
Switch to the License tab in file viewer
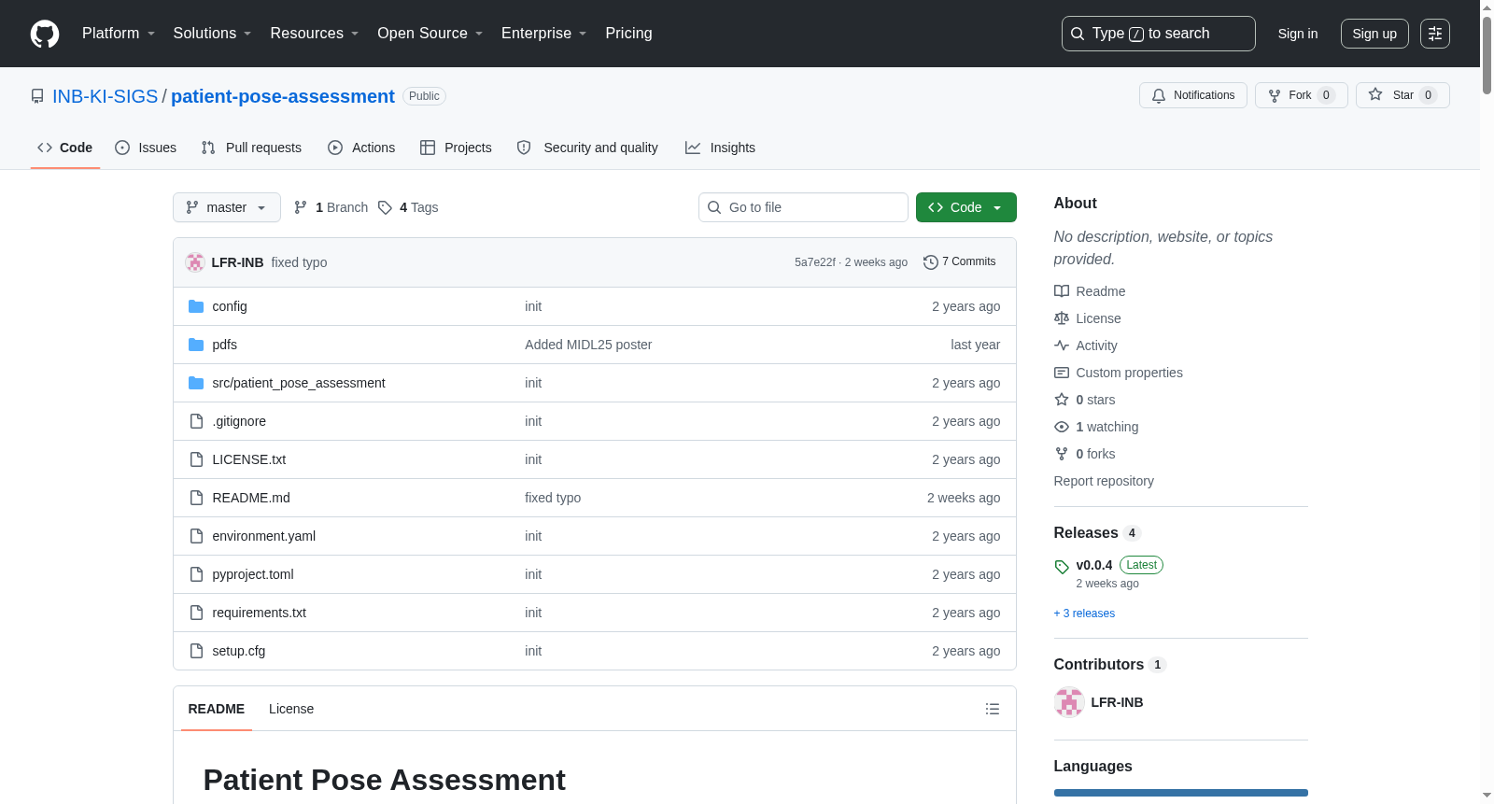point(291,709)
